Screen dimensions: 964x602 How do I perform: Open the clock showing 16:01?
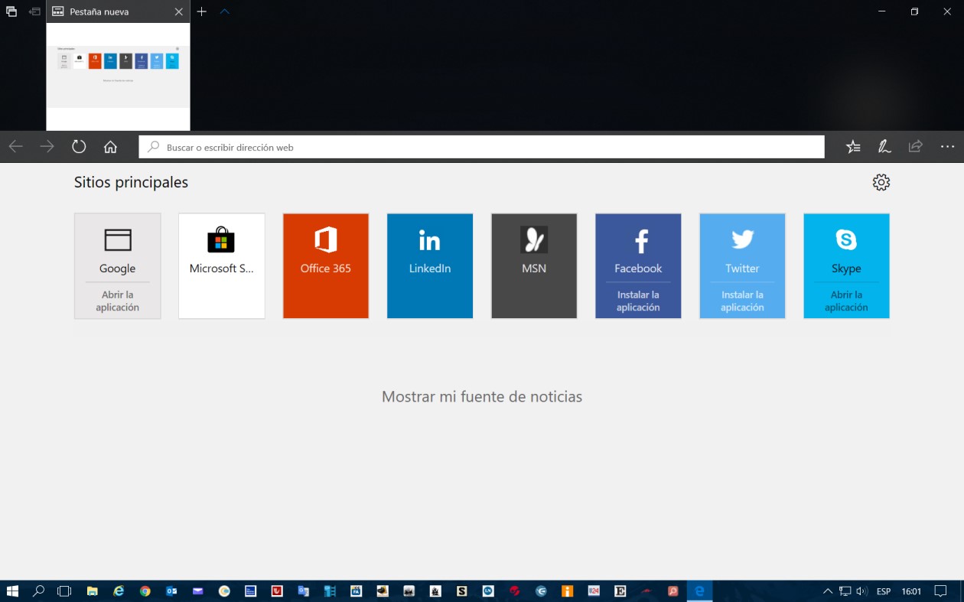click(x=911, y=591)
